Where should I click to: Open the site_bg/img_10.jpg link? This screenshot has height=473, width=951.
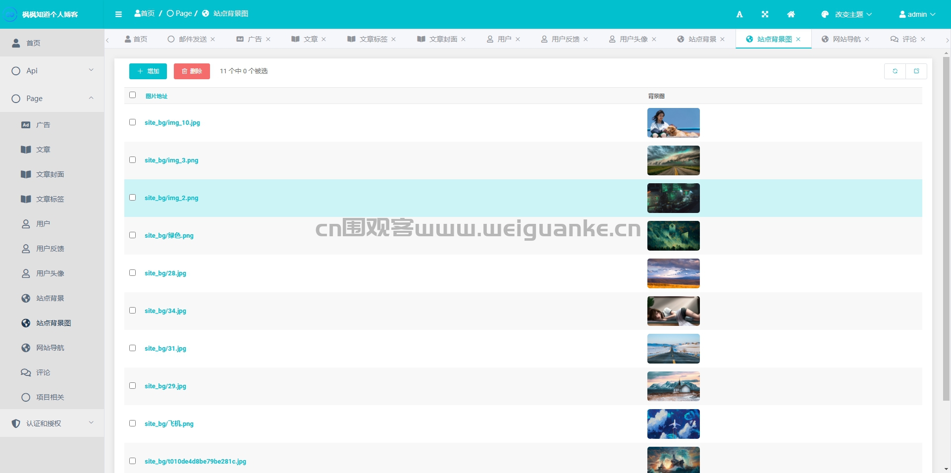coord(172,123)
